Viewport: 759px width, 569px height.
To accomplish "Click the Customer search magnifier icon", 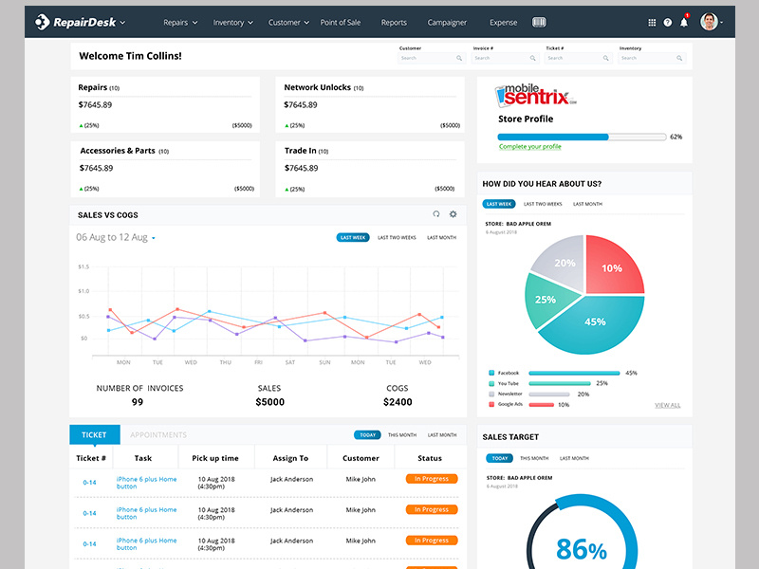I will (459, 58).
